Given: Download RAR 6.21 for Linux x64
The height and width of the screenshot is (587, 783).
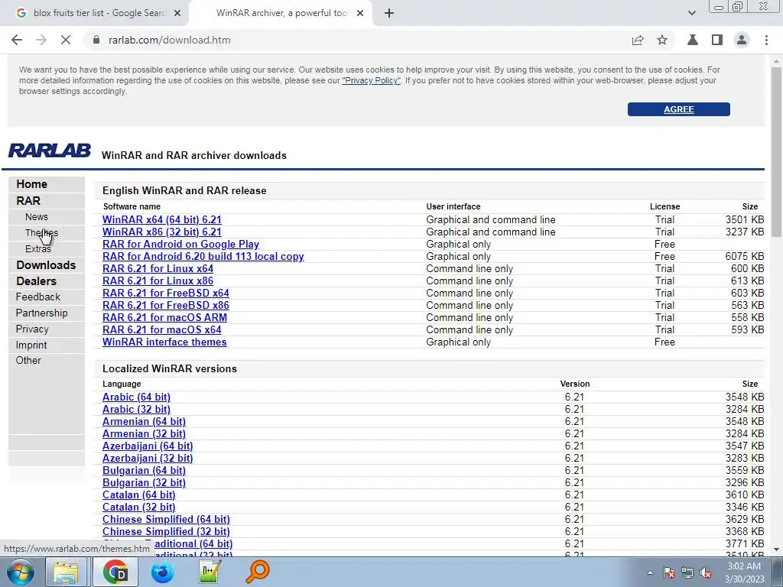Looking at the screenshot, I should (x=158, y=268).
